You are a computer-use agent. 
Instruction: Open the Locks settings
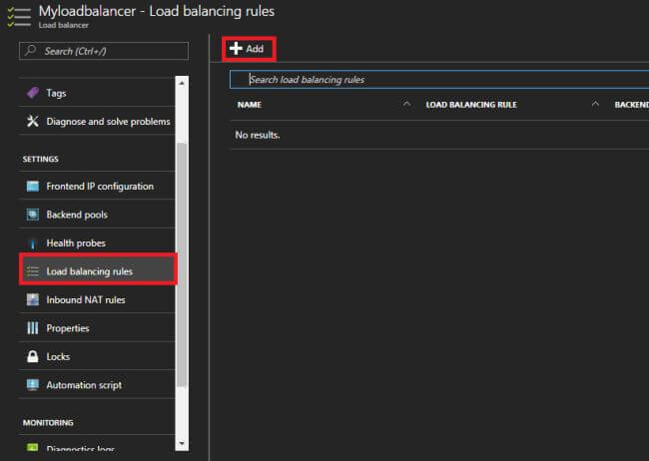97,356
